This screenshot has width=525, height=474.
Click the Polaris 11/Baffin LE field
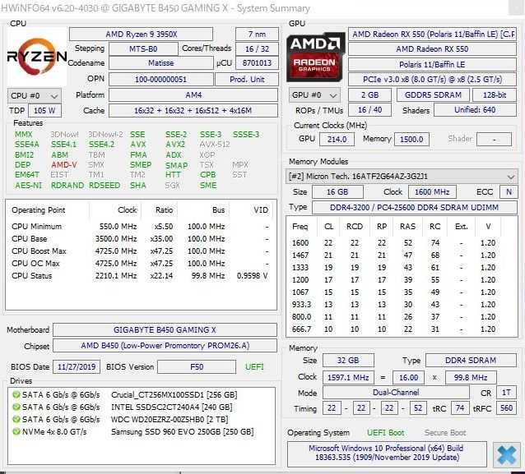click(432, 65)
